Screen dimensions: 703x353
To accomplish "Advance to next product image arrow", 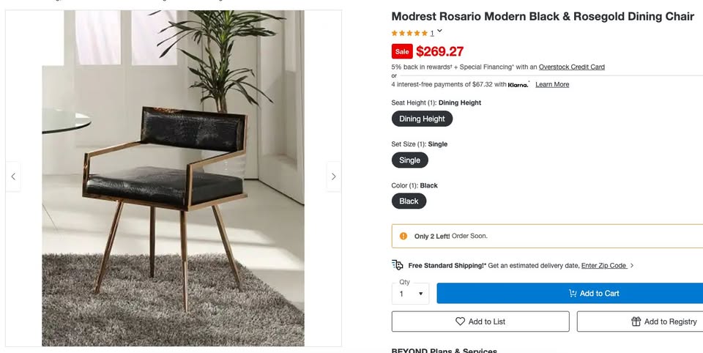I will point(333,176).
